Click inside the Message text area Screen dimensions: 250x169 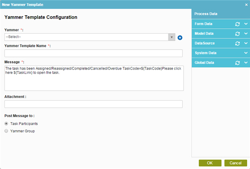point(94,78)
